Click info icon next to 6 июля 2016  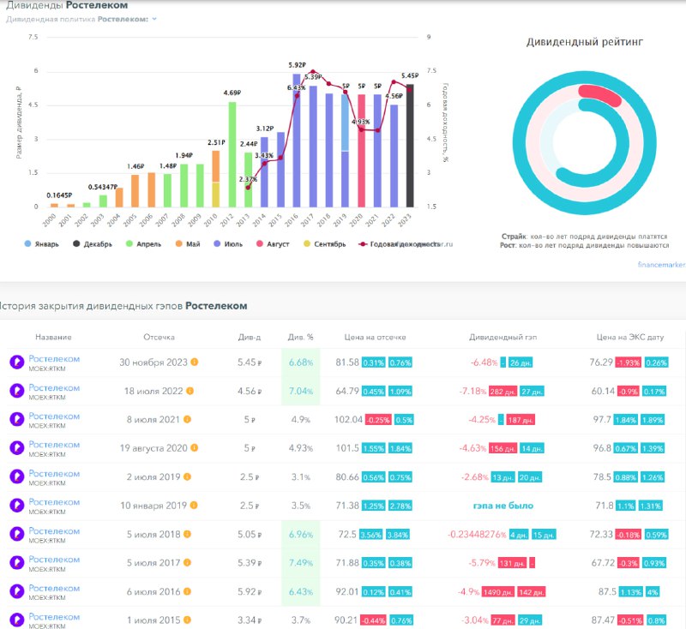(187, 591)
